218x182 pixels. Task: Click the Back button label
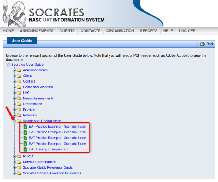click(210, 44)
